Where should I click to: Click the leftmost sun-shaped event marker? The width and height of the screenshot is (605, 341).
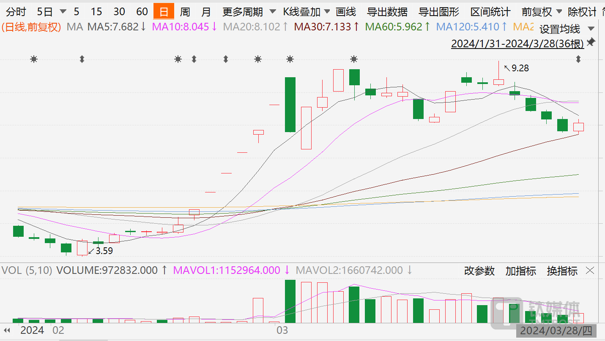[34, 60]
